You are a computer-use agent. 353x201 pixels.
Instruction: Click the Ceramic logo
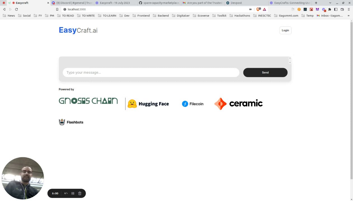coord(239,104)
